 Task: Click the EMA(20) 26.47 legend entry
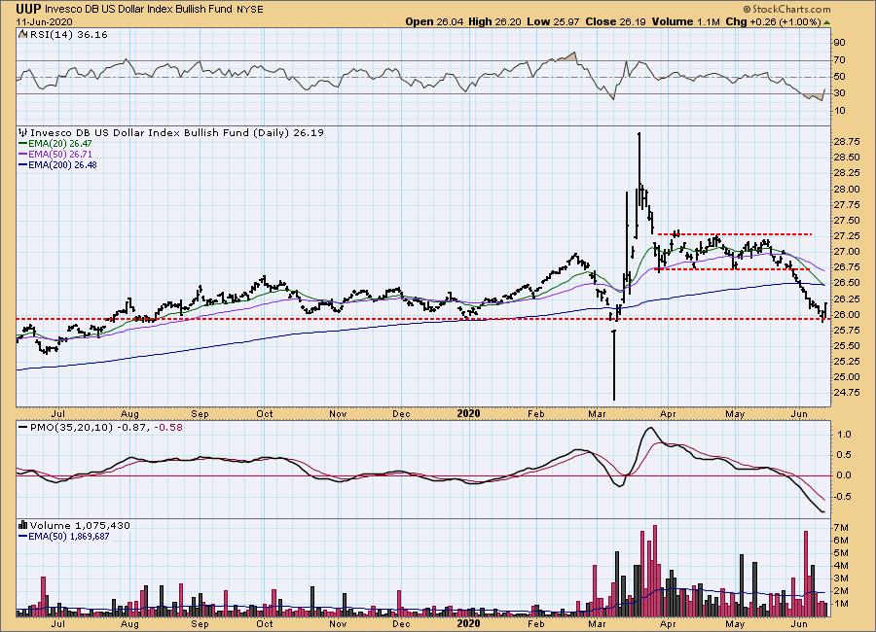coord(55,144)
